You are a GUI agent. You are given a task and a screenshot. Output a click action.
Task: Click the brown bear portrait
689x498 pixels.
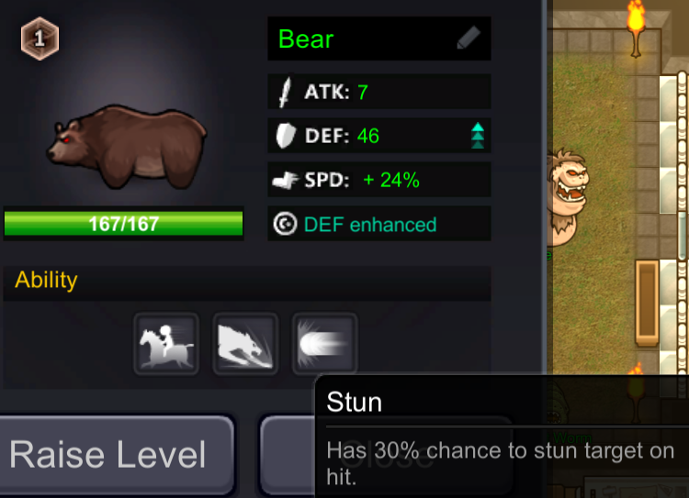point(127,147)
